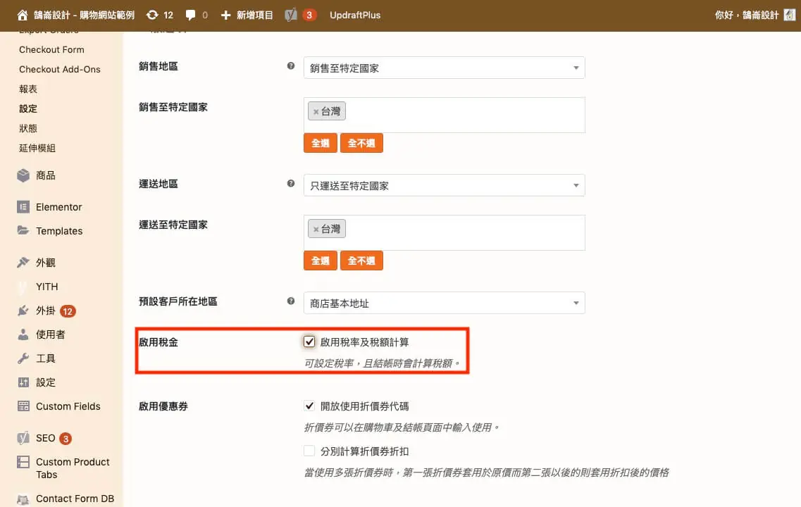The width and height of the screenshot is (801, 507).
Task: Toggle 開放使用折價券代碼 checkbox
Action: [309, 406]
